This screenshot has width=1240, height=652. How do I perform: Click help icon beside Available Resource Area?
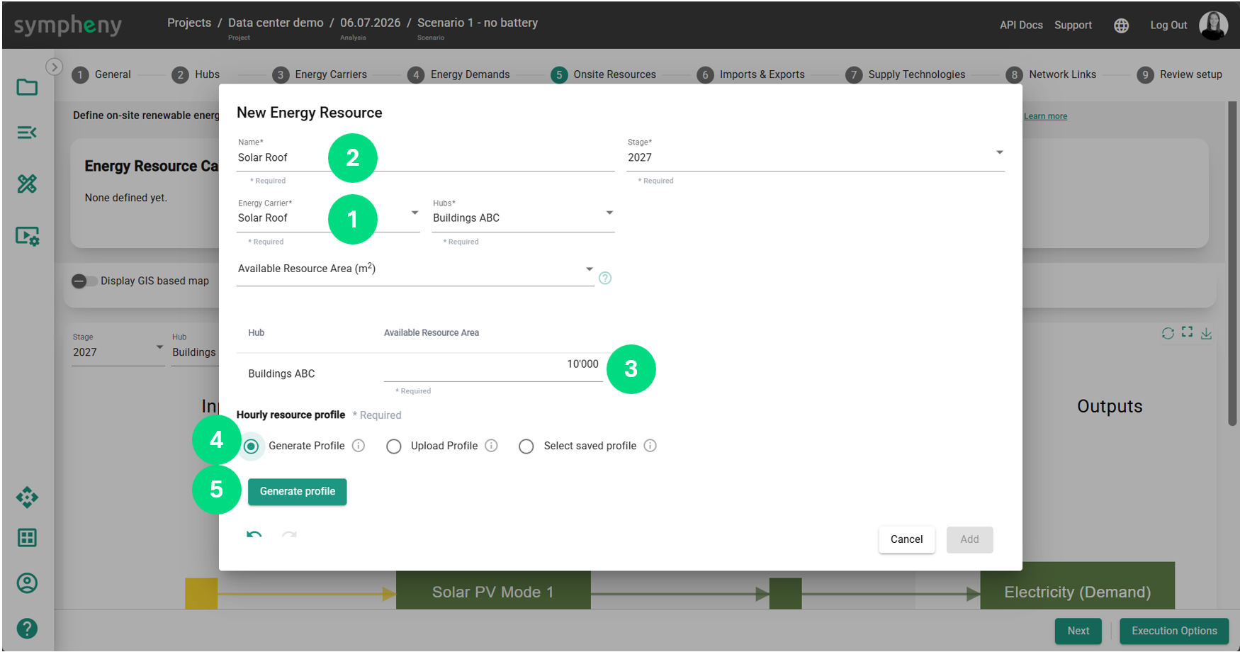(605, 278)
